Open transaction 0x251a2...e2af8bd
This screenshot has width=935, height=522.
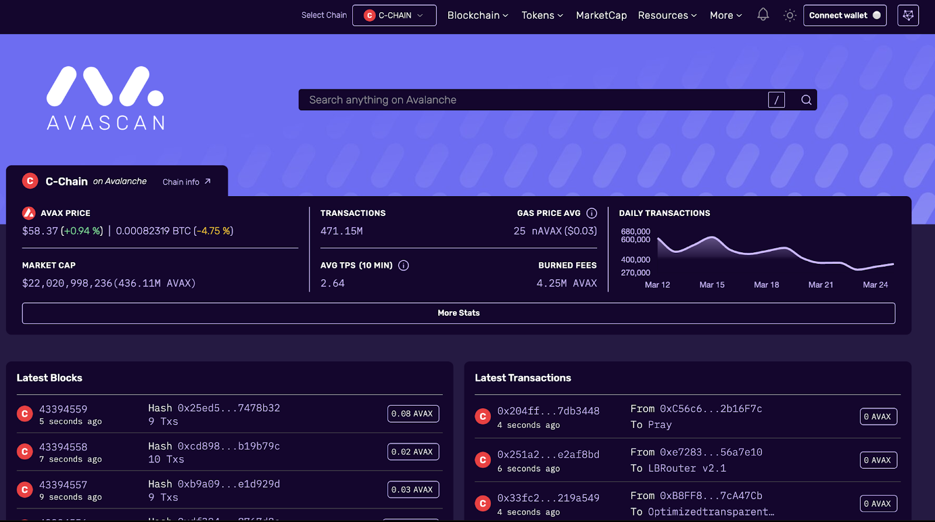(x=548, y=455)
